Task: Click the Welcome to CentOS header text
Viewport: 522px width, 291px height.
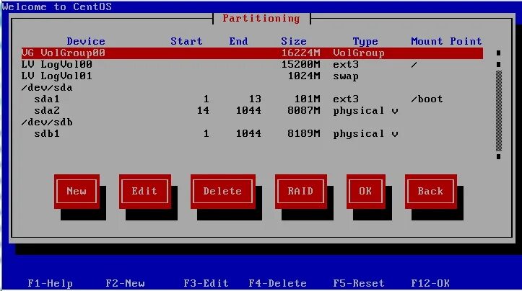Action: tap(57, 6)
